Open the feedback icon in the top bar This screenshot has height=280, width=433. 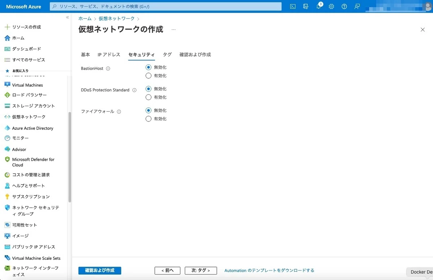357,7
